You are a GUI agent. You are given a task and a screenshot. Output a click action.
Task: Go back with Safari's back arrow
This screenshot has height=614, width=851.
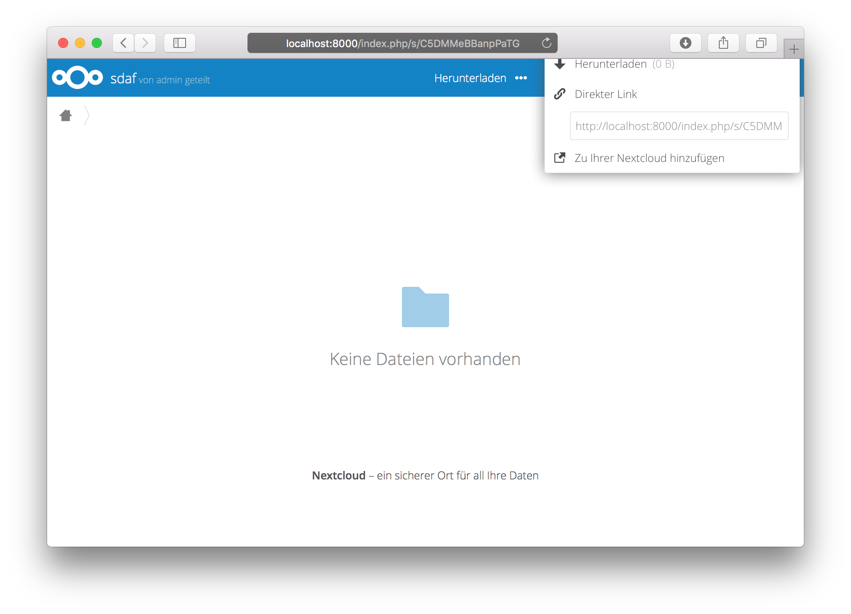point(123,43)
